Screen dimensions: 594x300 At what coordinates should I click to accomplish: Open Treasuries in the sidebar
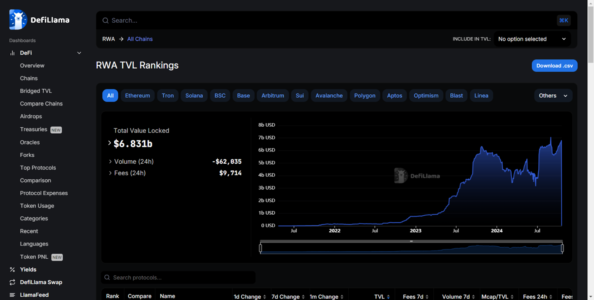pos(33,129)
